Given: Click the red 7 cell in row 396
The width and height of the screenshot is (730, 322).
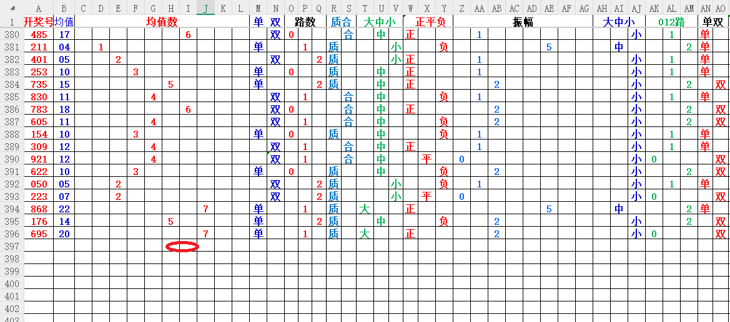Looking at the screenshot, I should coord(205,234).
